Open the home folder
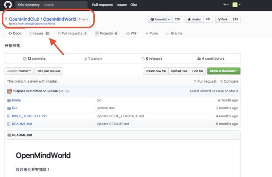This screenshot has height=177, width=272. 16,100
